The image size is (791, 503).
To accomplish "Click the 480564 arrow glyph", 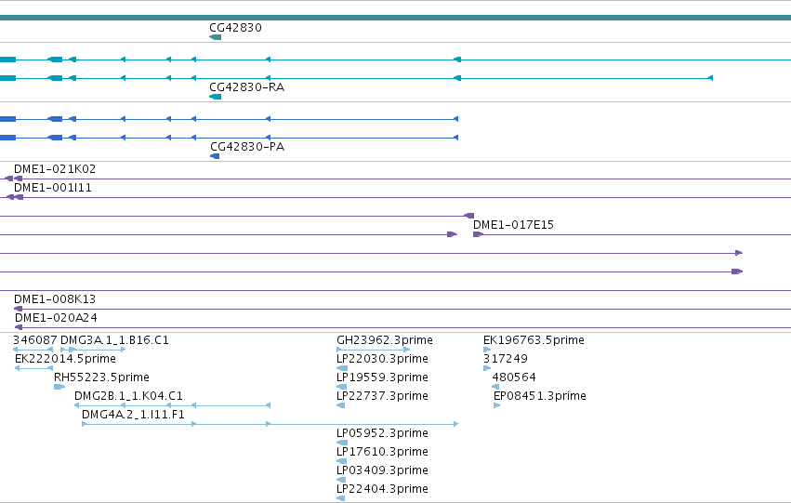I will (x=495, y=387).
